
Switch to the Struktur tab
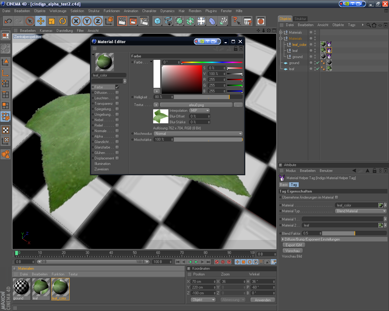pos(300,19)
